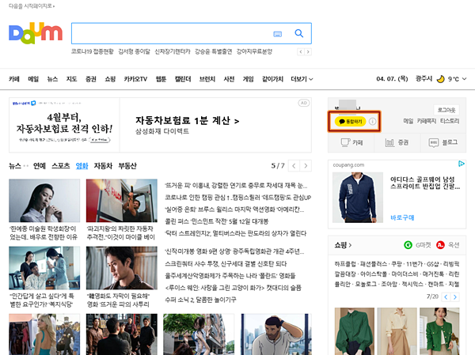Open 메일 in the top navigation
Viewport: 475px width, 355px height.
(33, 79)
